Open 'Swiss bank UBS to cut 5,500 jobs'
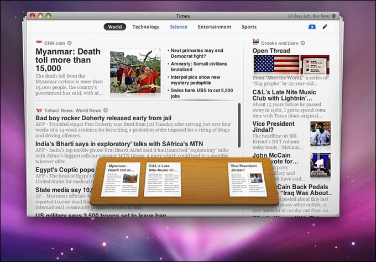Viewport: 376px width, 262px height. 202,93
